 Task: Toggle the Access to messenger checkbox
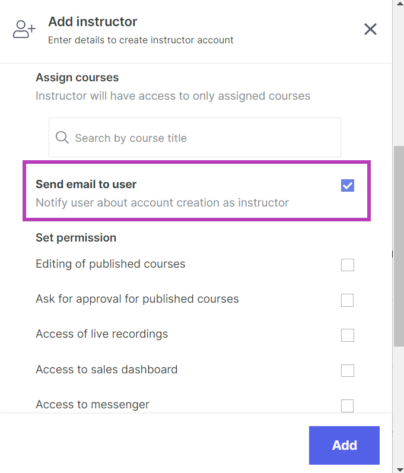pos(348,405)
